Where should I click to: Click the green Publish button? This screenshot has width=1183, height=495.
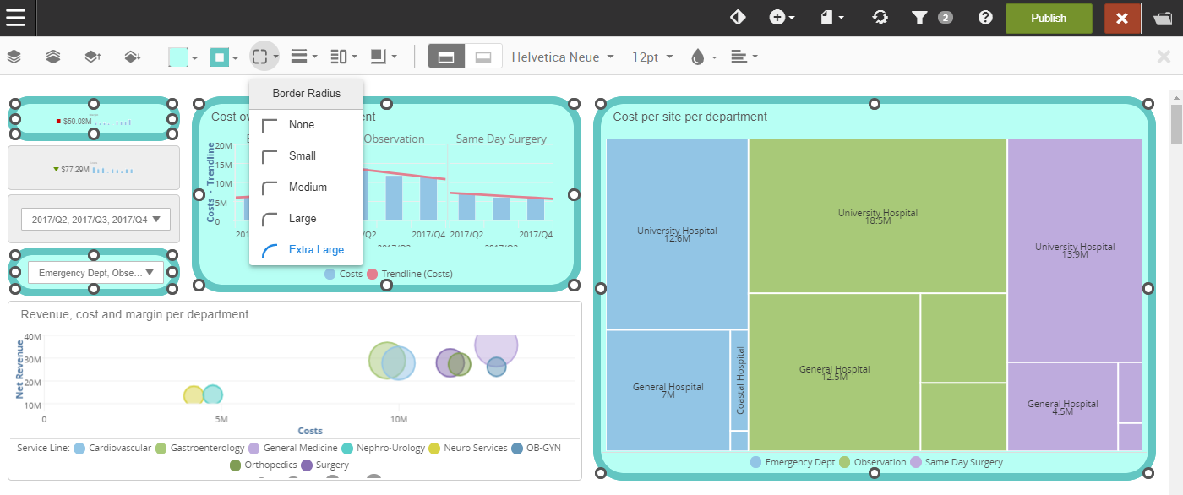point(1049,18)
